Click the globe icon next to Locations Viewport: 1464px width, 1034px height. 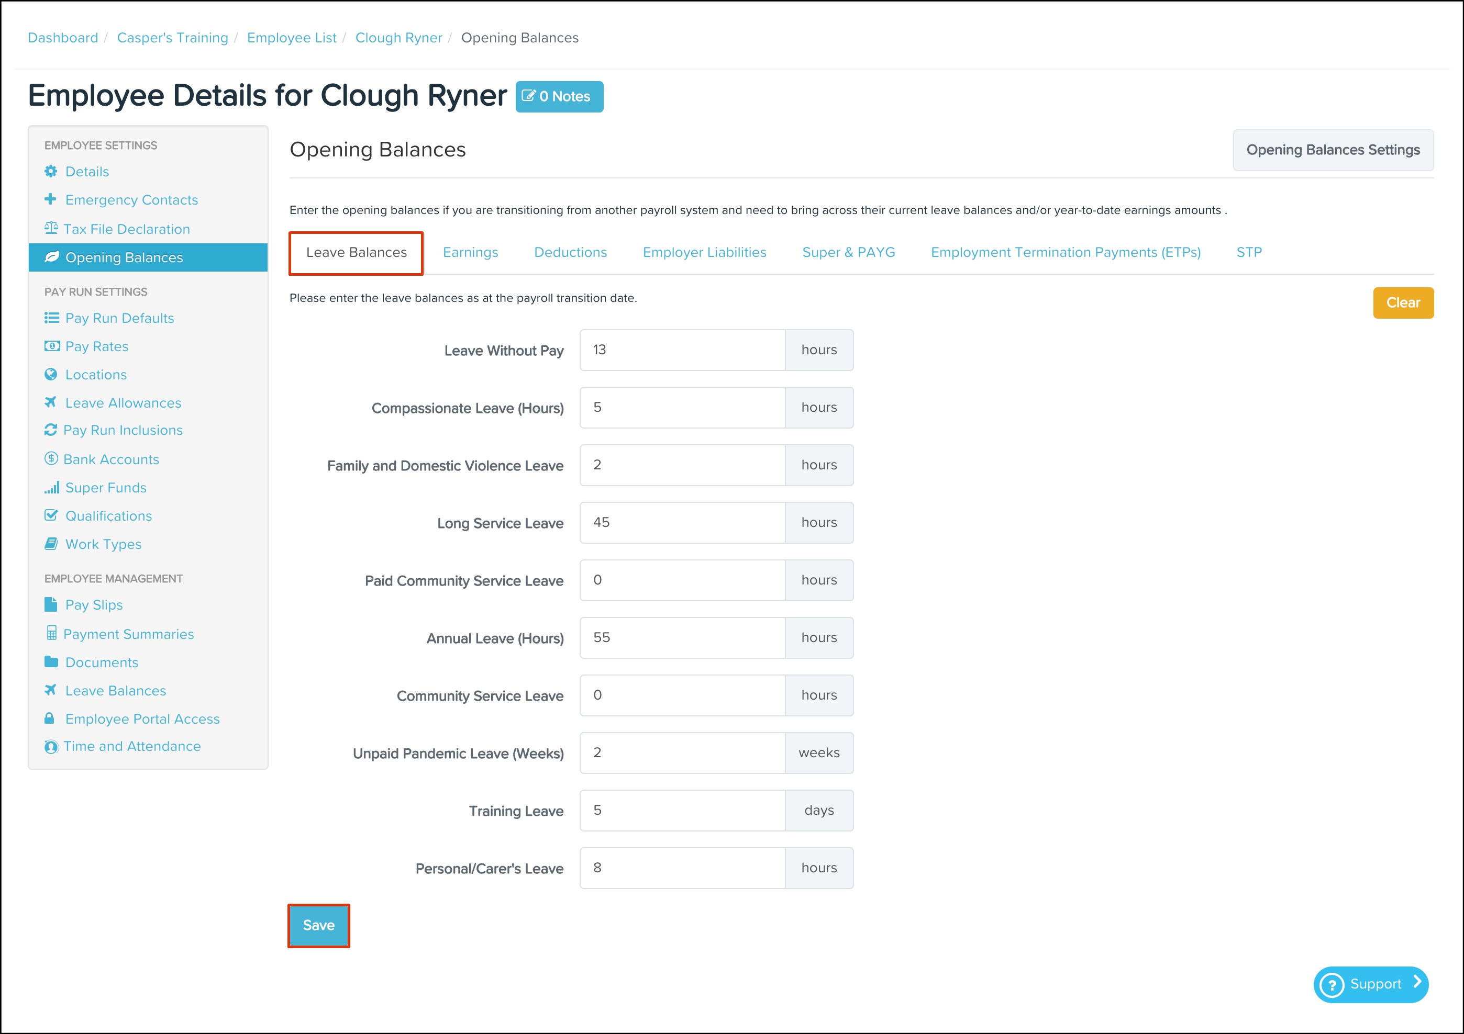tap(51, 375)
